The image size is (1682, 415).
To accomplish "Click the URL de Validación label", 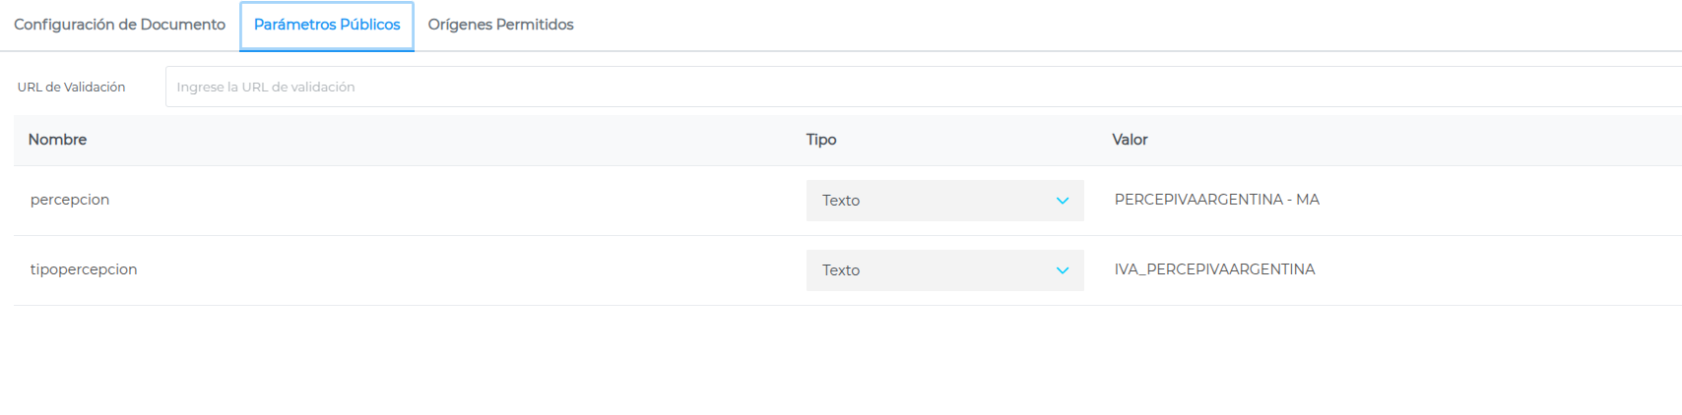I will coord(71,87).
